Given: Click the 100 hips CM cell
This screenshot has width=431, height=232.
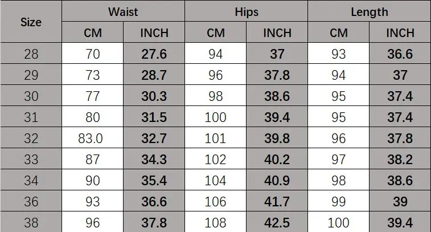Looking at the screenshot, I should [216, 117].
